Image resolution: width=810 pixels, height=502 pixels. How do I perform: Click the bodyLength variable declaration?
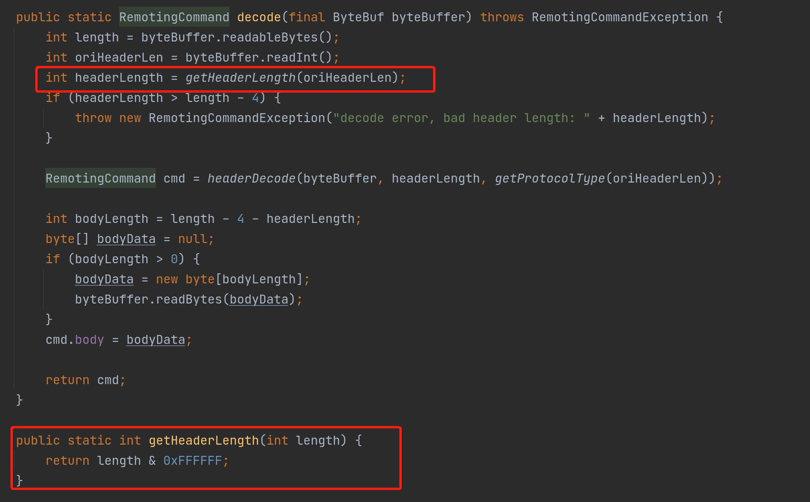coord(111,219)
